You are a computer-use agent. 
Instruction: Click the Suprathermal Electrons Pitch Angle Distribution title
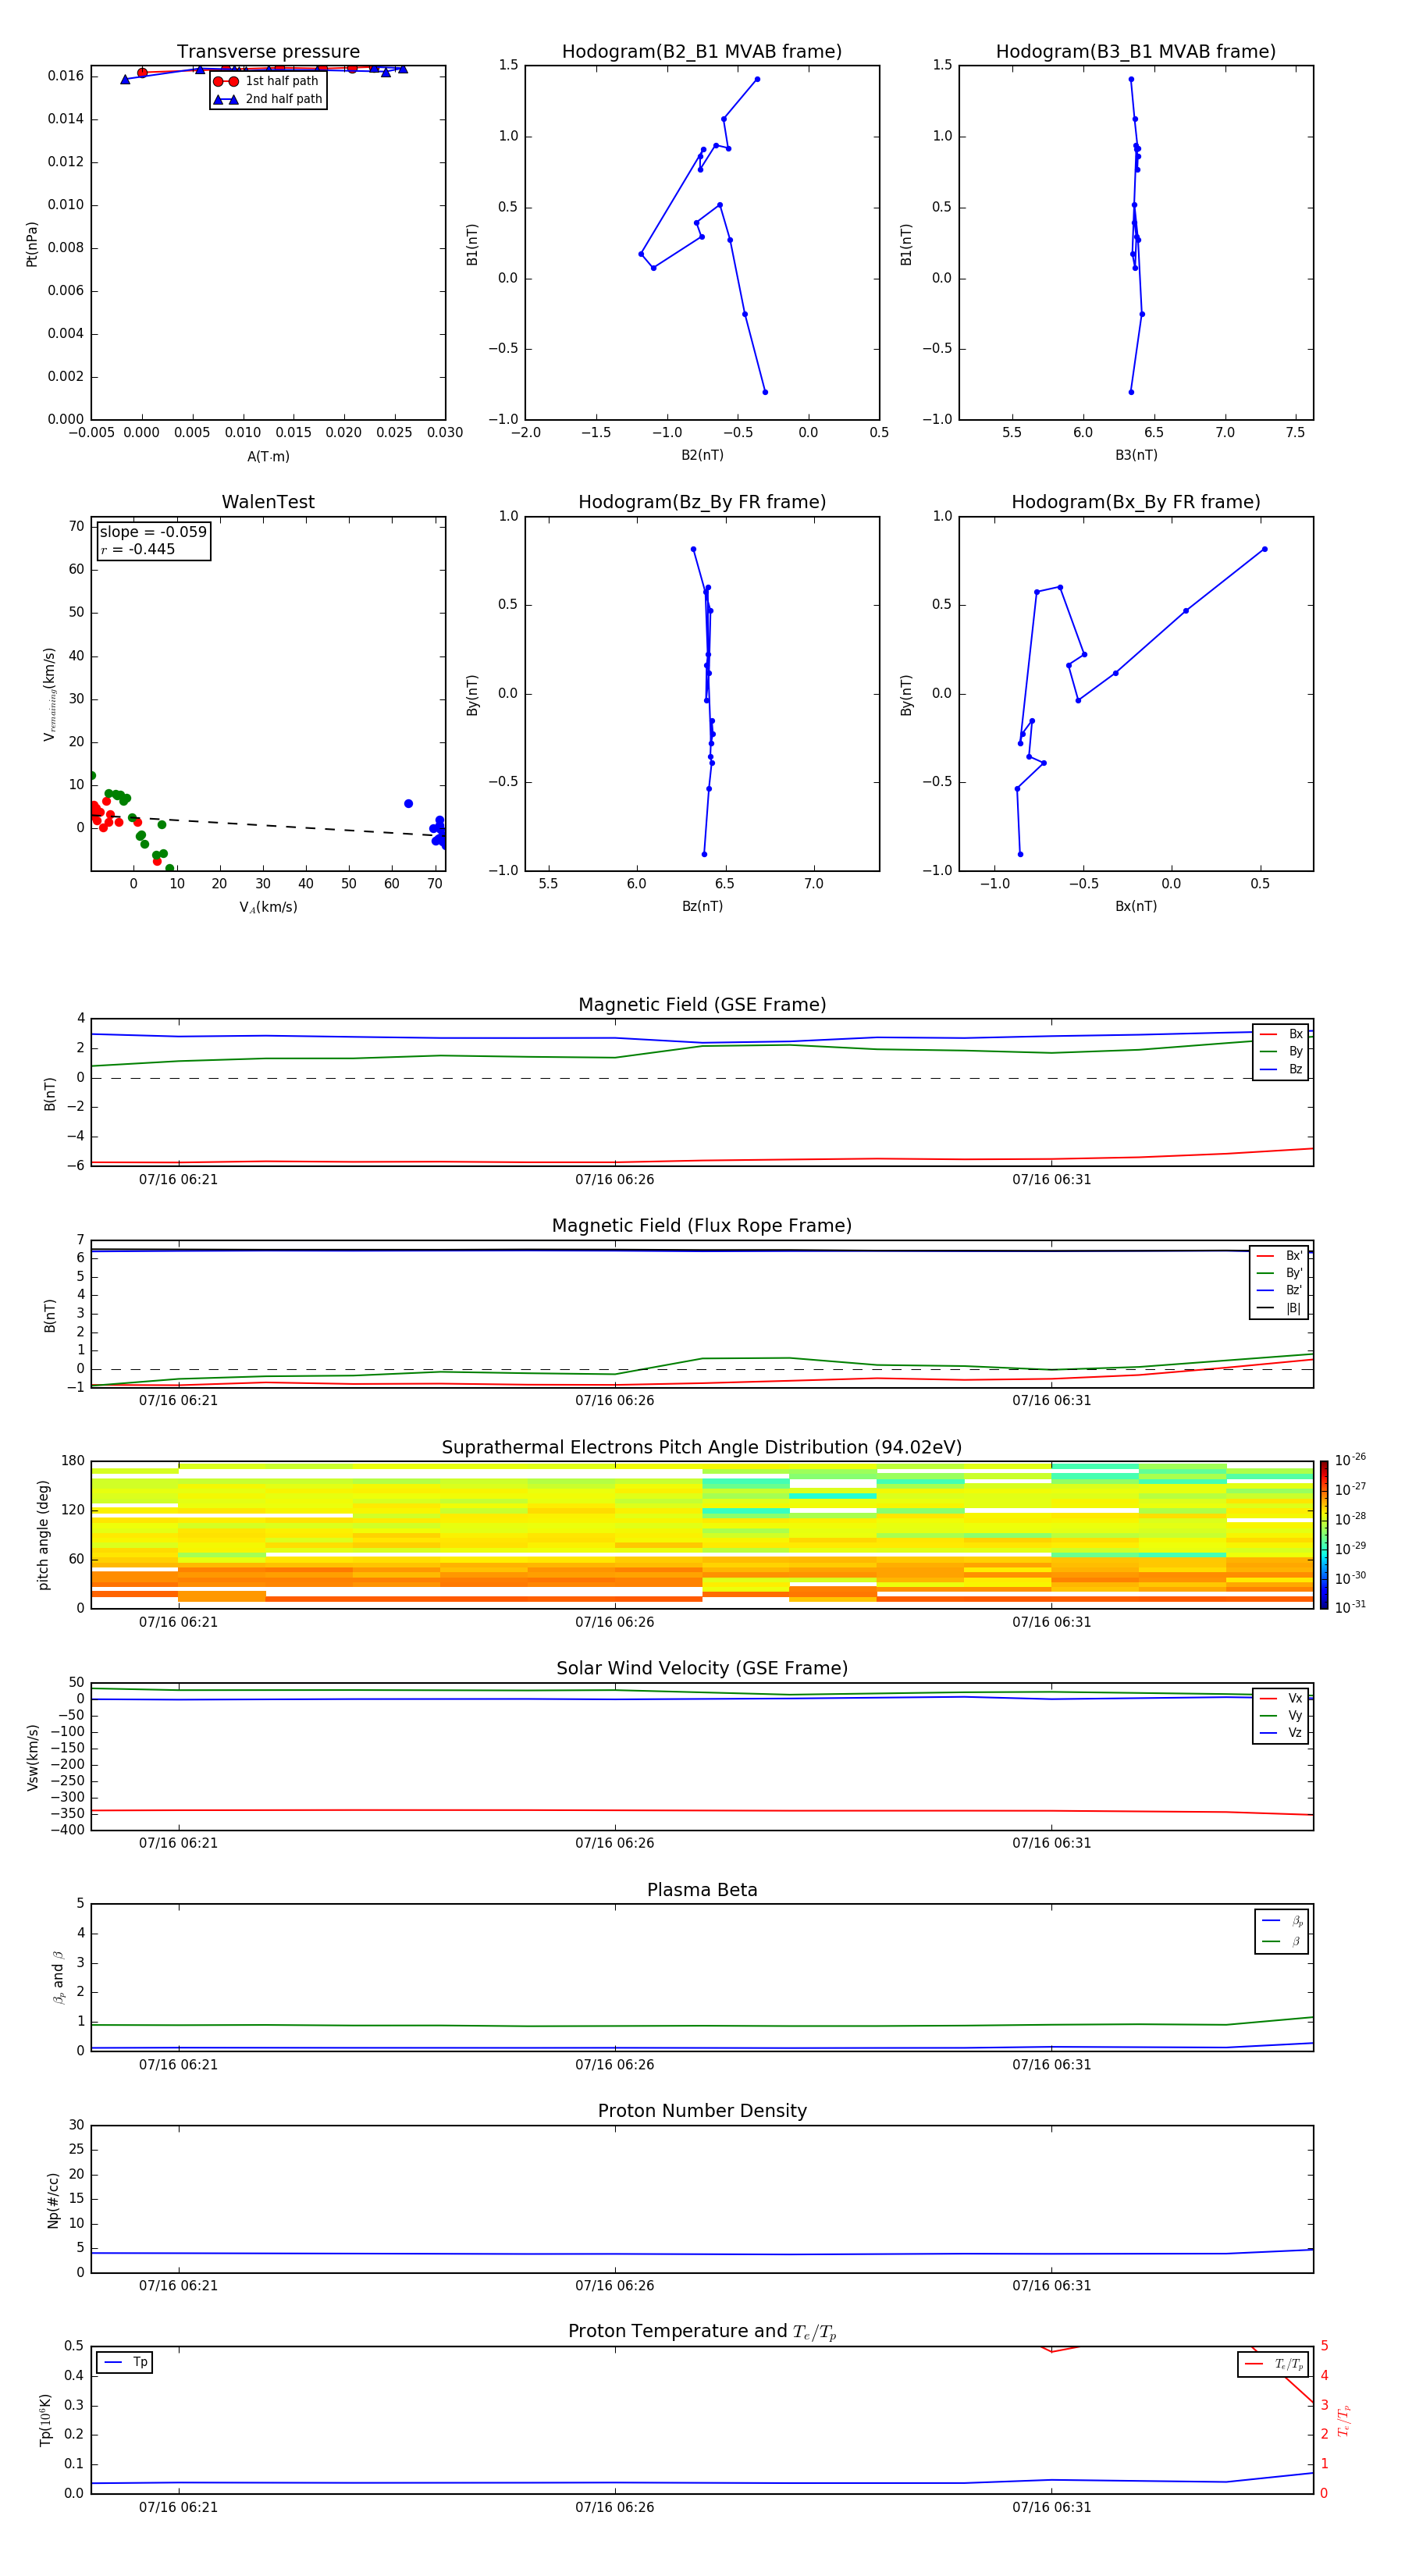[x=702, y=1448]
